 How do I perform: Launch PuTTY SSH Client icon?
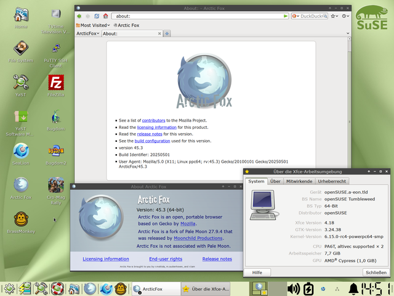[55, 55]
